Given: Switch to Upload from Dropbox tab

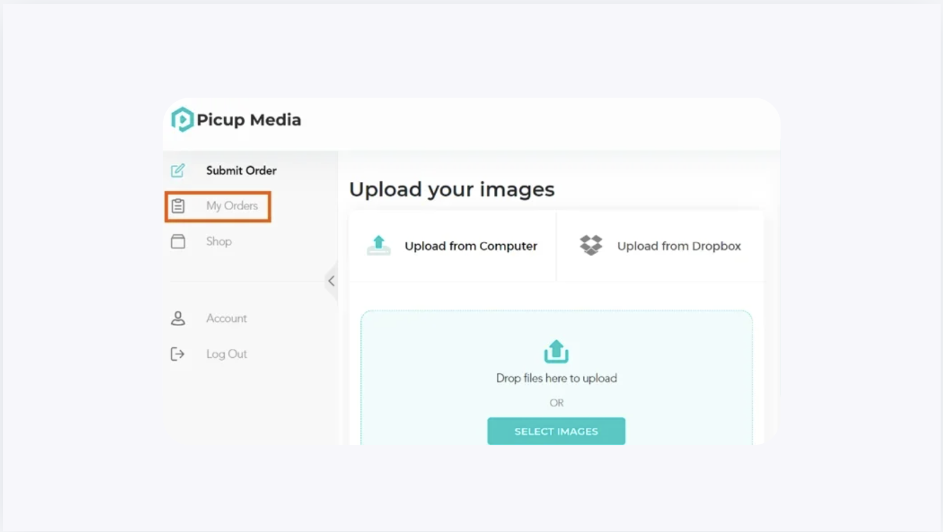Looking at the screenshot, I should 660,246.
